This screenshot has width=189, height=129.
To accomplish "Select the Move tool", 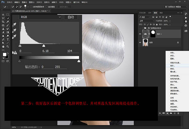I will pyautogui.click(x=3, y=15).
